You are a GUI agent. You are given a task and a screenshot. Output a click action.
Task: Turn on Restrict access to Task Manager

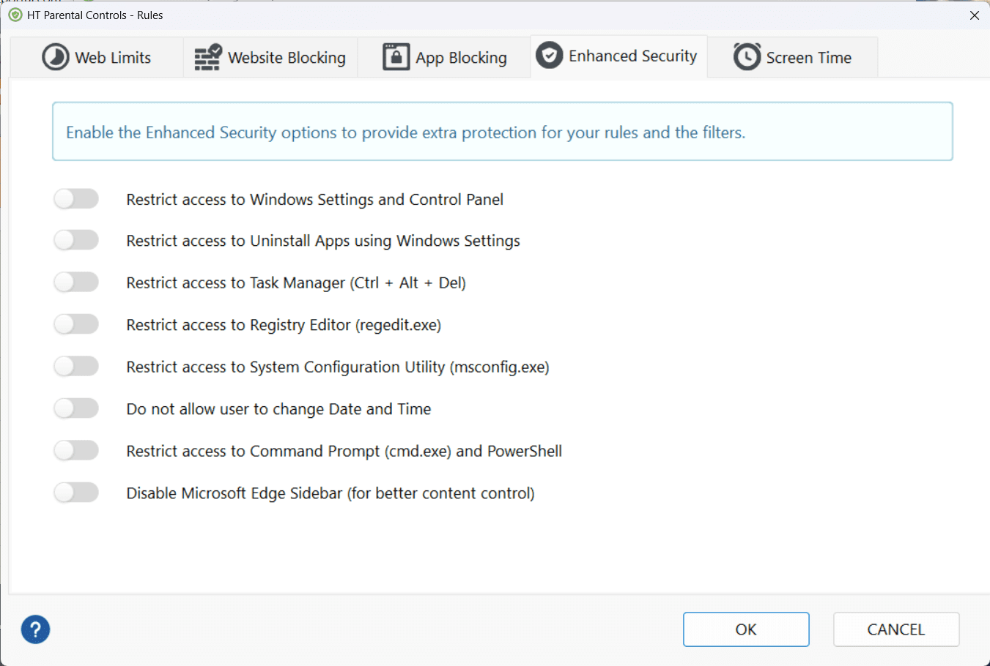[76, 283]
